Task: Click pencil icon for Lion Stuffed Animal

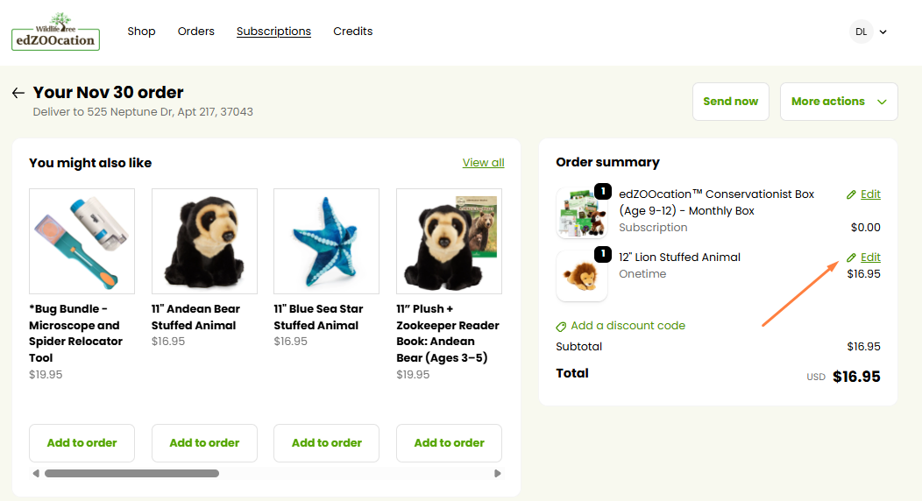Action: [851, 258]
